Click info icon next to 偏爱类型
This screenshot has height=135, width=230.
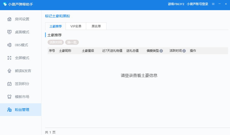point(161,51)
